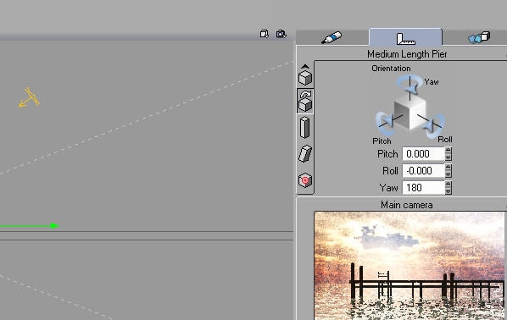Click the Main camera pier preview image
The width and height of the screenshot is (507, 320).
tap(409, 266)
